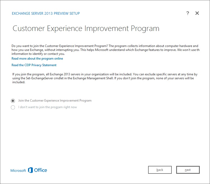This screenshot has height=184, width=210.
Task: Select the Office branding icon at bottom left
Action: (31, 170)
